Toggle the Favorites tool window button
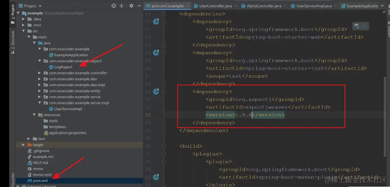The width and height of the screenshot is (390, 187). tap(13, 179)
